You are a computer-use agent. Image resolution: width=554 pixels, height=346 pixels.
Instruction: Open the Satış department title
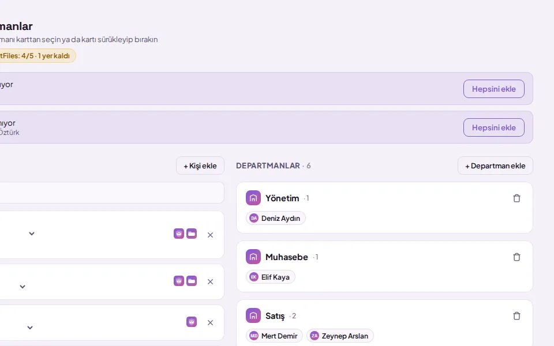click(275, 315)
